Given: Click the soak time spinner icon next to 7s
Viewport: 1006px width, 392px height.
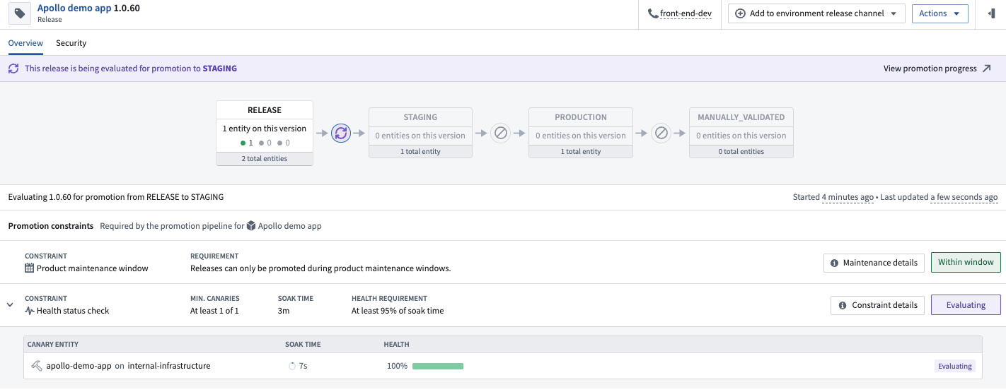Looking at the screenshot, I should 292,366.
